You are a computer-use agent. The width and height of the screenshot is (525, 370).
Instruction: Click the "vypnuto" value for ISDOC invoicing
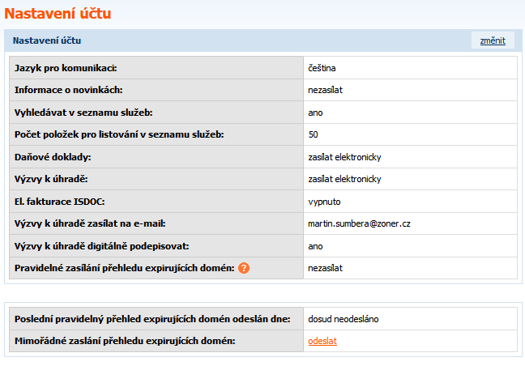[324, 202]
